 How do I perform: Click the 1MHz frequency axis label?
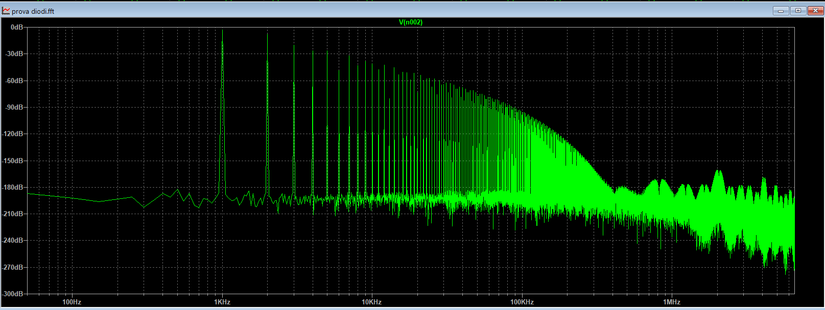[x=672, y=302]
